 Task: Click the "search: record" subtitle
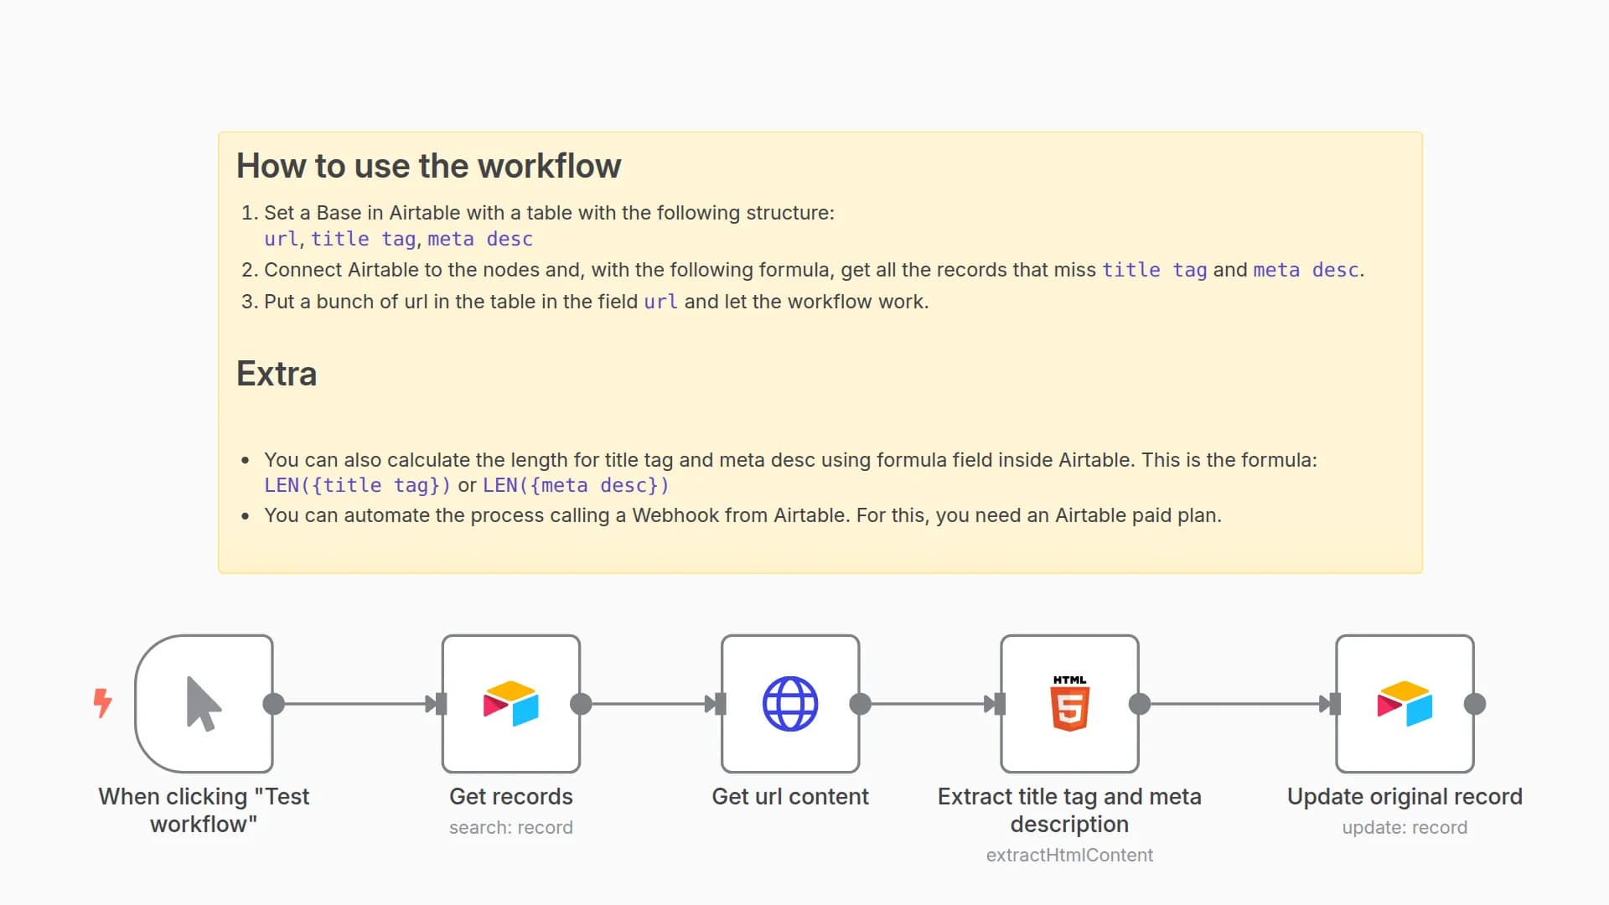pos(511,827)
